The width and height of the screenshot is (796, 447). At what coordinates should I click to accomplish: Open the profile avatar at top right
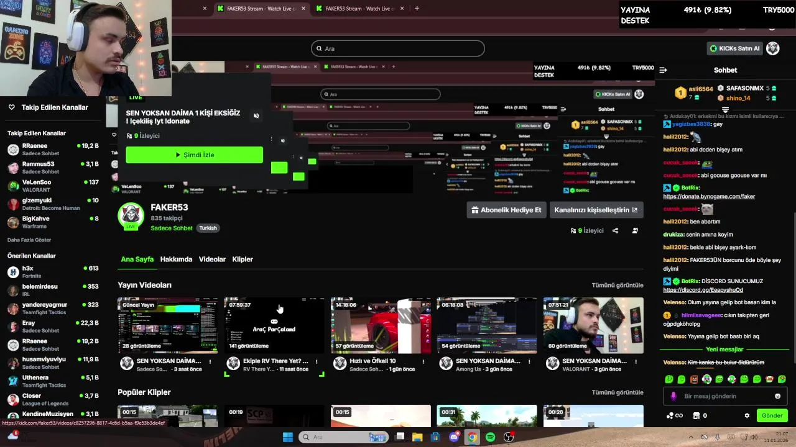[772, 48]
